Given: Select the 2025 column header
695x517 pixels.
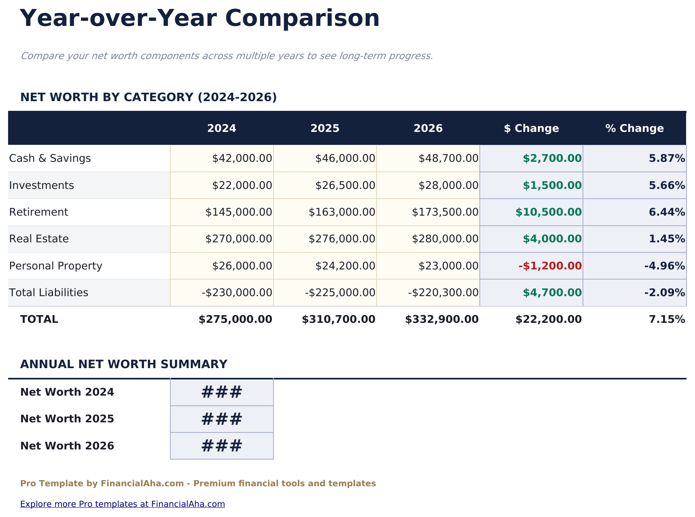Looking at the screenshot, I should point(325,128).
